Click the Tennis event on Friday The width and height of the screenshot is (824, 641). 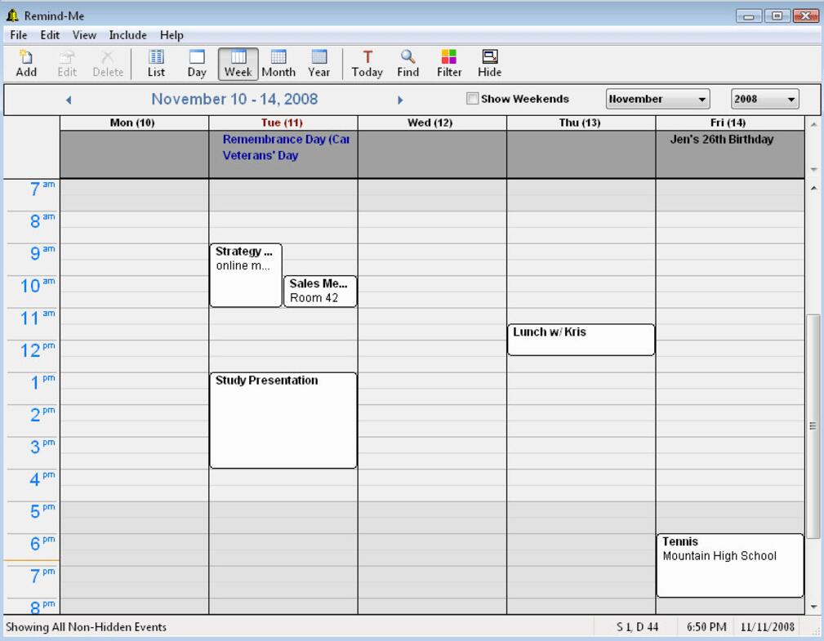(x=729, y=566)
